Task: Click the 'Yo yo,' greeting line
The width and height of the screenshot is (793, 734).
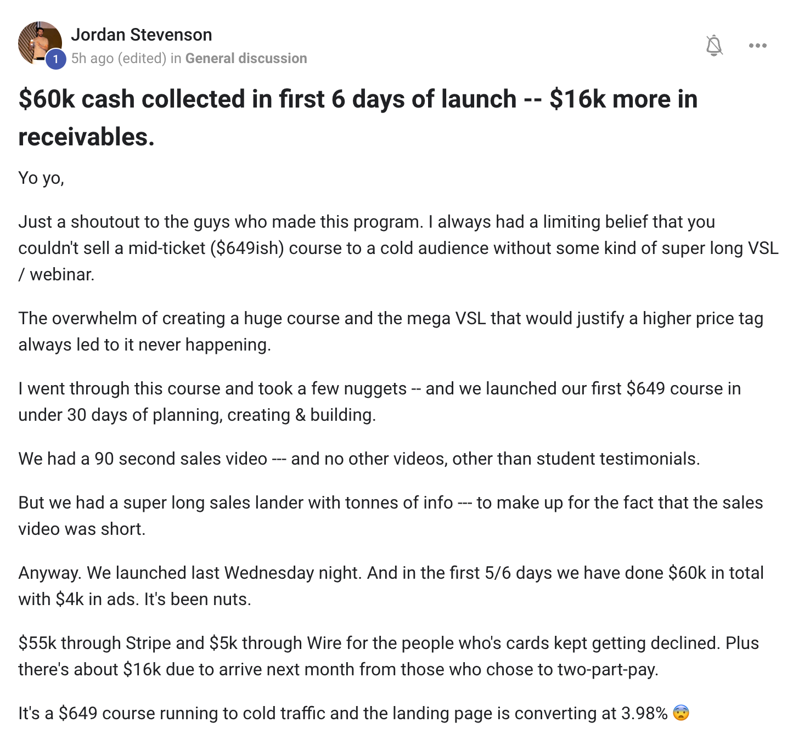Action: [x=41, y=178]
